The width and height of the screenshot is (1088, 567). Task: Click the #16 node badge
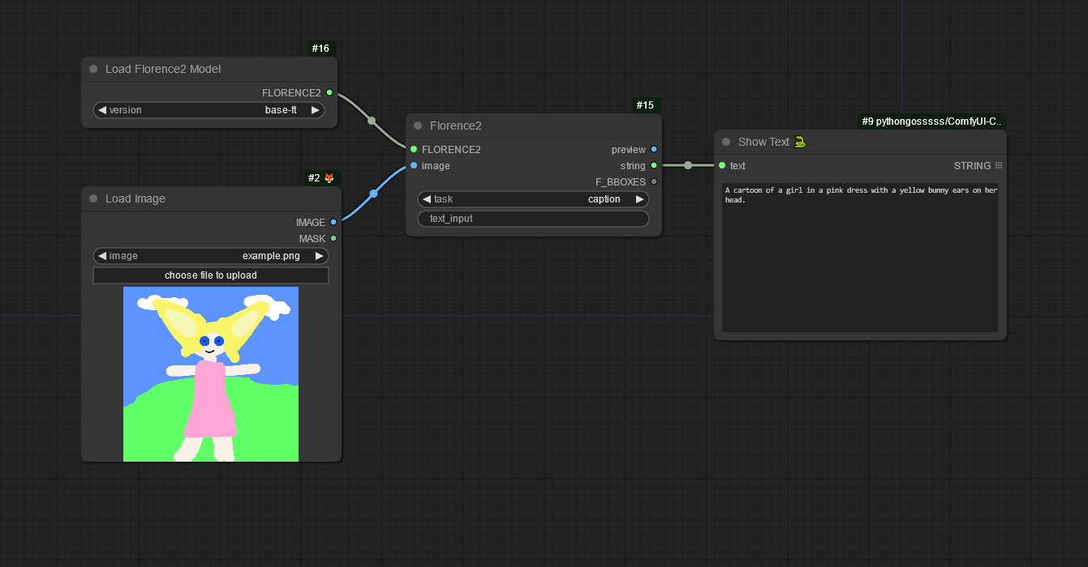[320, 49]
